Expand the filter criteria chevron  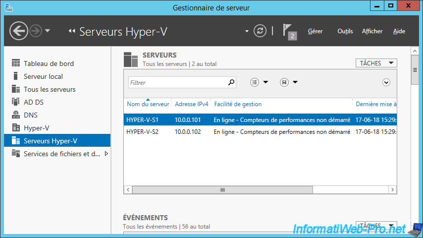click(386, 82)
